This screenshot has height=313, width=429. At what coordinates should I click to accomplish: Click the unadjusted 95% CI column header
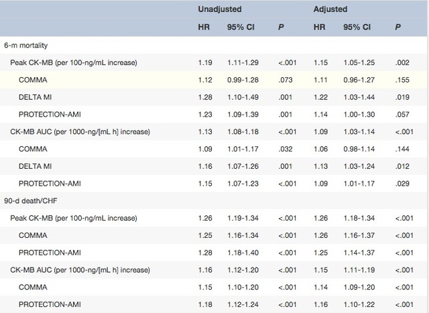[x=241, y=27]
